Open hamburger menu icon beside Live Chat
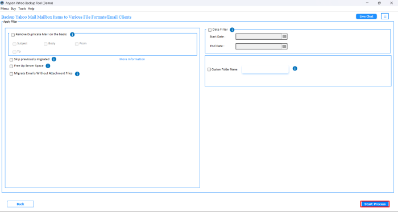Screen dimensions: 398x212 pos(385,16)
